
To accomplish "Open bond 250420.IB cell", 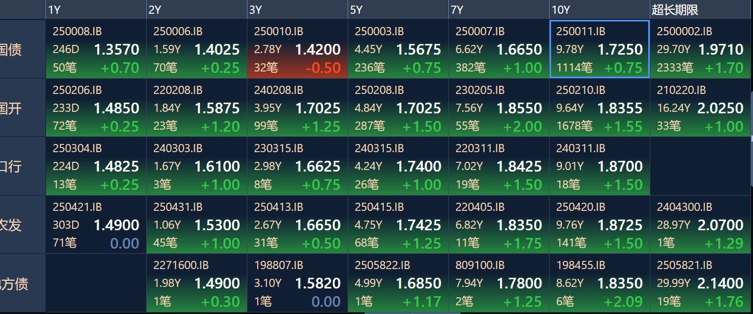I will [600, 225].
